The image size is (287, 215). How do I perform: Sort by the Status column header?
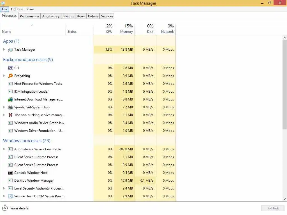point(80,29)
